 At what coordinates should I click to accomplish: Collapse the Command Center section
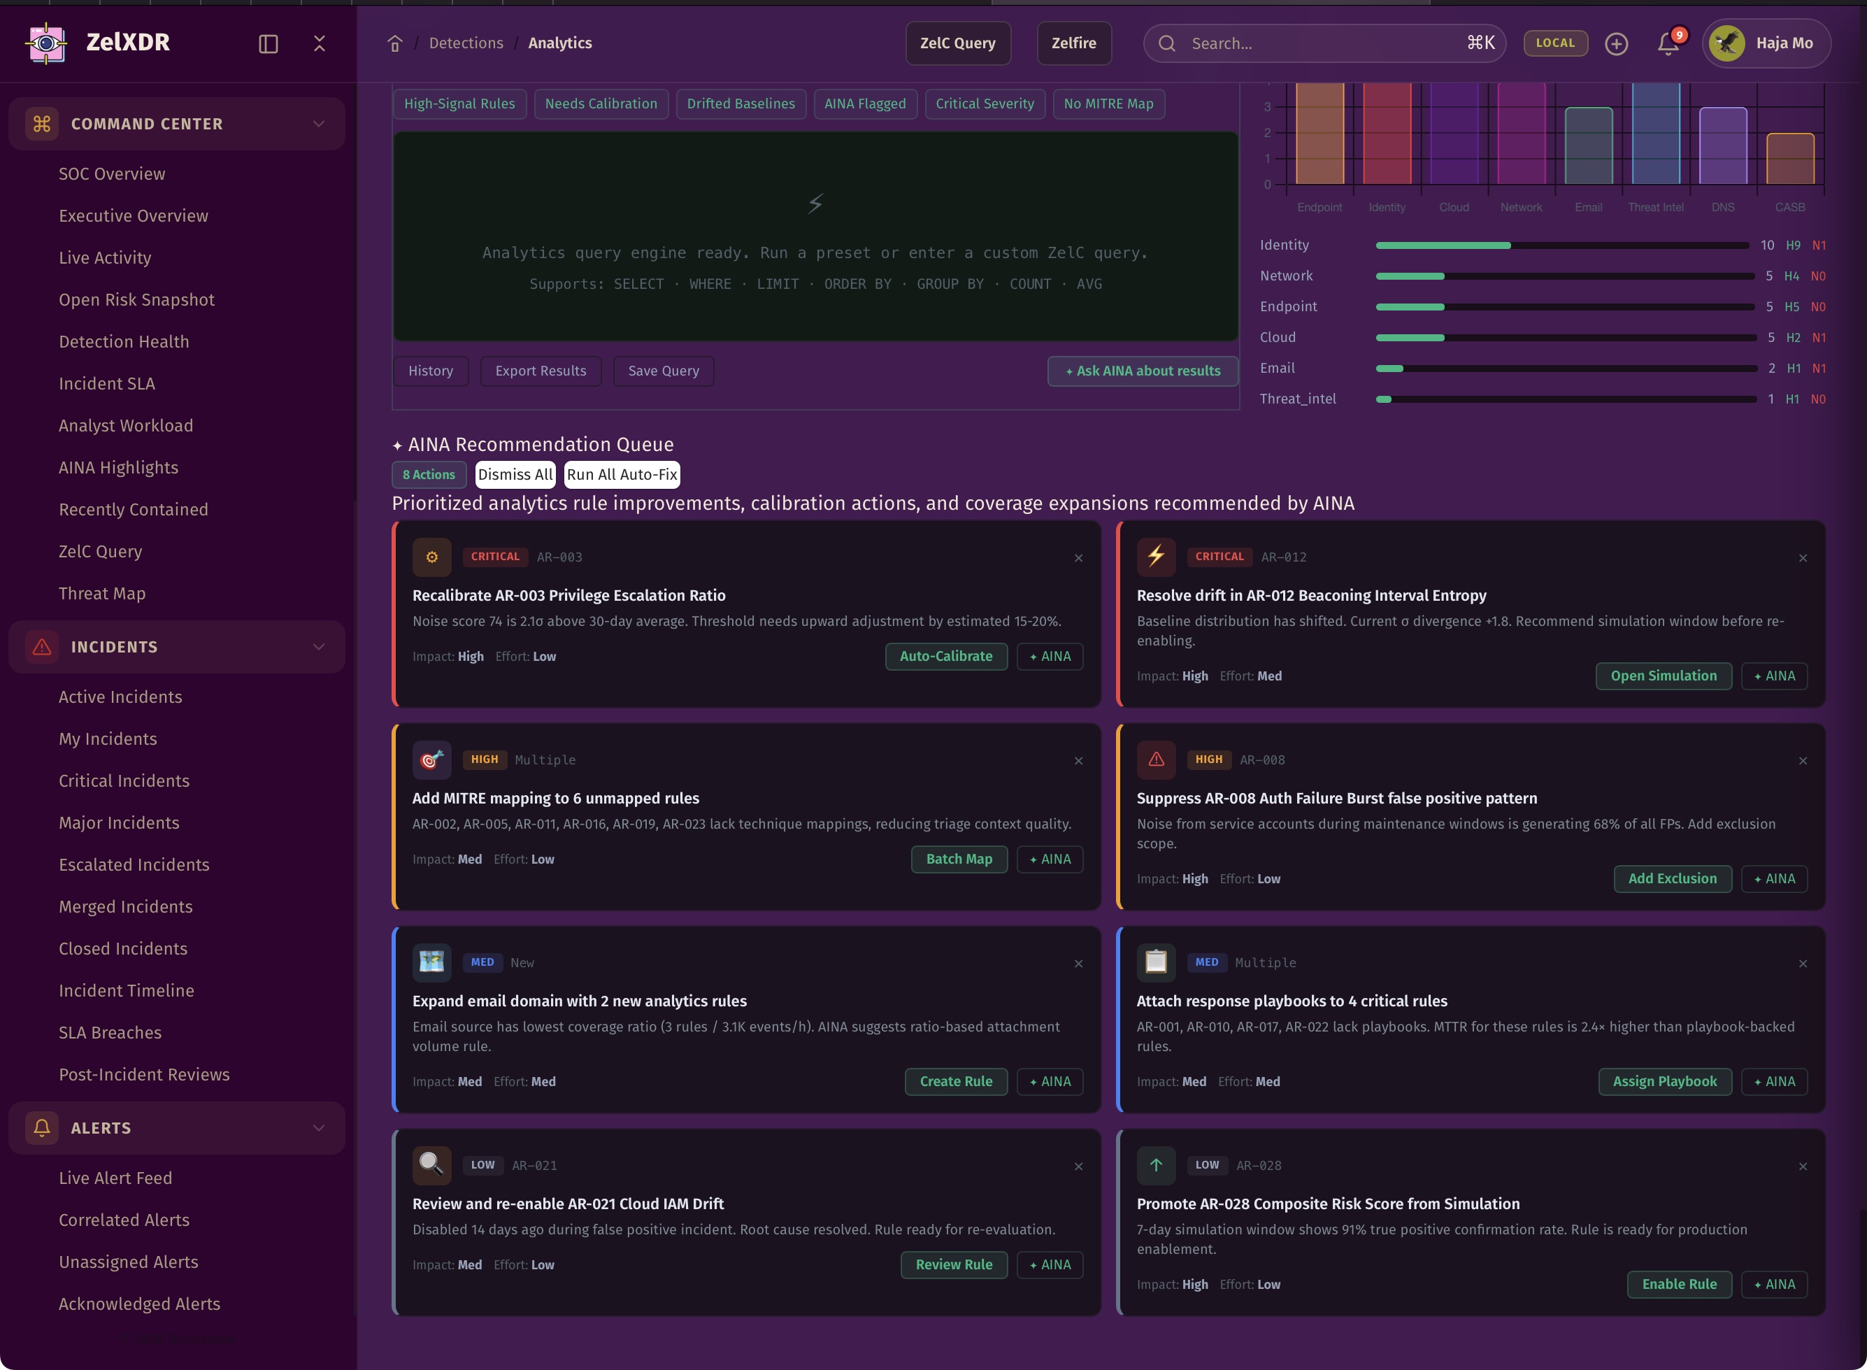318,124
